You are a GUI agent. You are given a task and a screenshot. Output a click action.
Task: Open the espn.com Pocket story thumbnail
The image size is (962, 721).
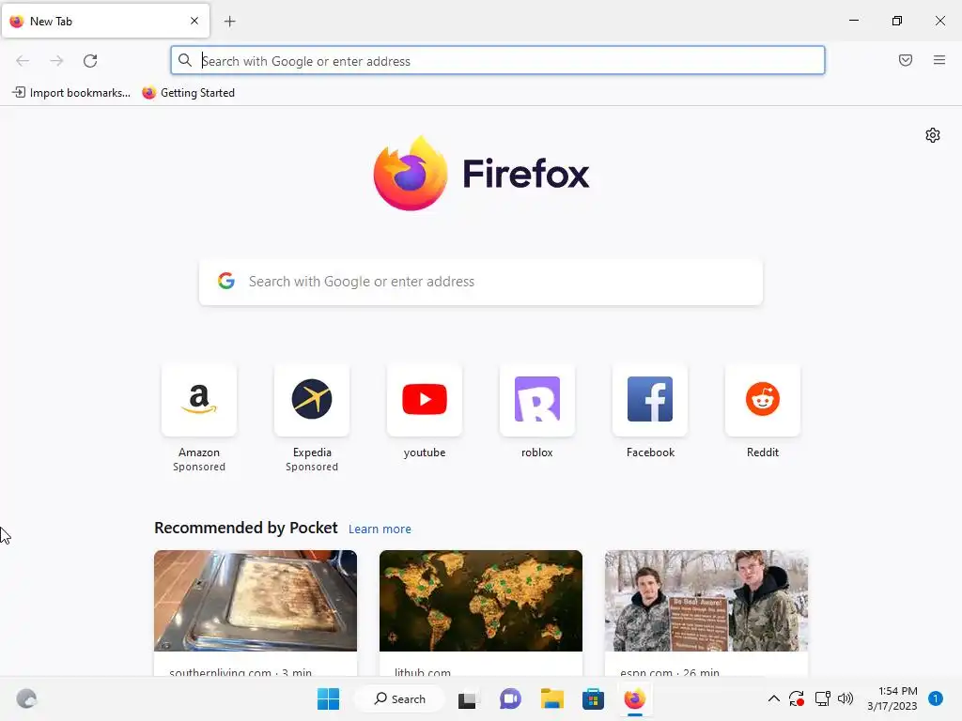706,601
